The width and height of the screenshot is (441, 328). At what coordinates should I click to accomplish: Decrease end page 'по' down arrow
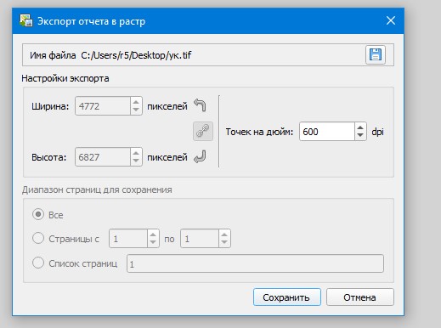[224, 242]
